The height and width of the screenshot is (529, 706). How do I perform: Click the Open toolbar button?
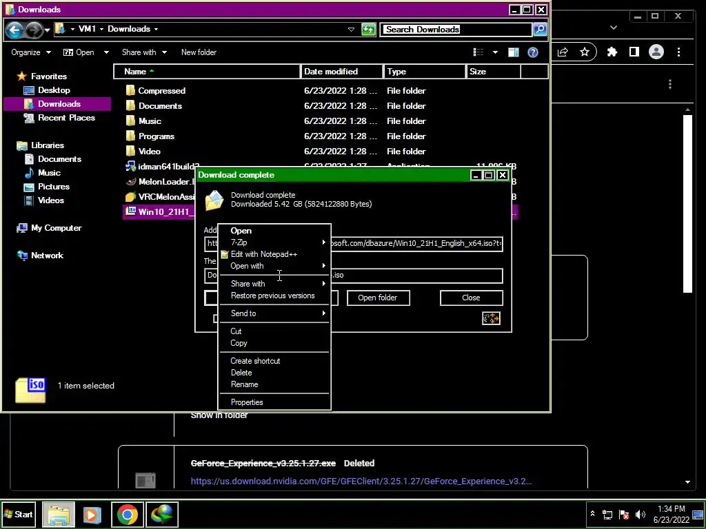[x=79, y=52]
